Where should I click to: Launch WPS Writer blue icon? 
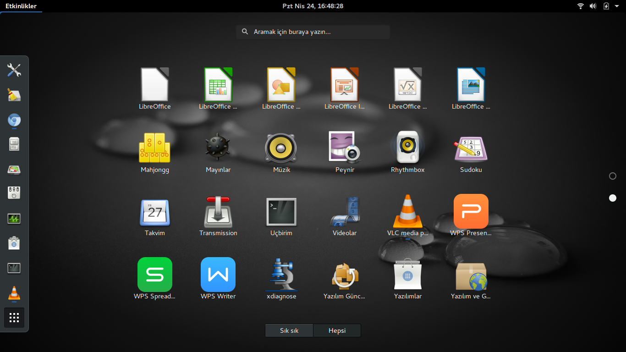coord(218,275)
